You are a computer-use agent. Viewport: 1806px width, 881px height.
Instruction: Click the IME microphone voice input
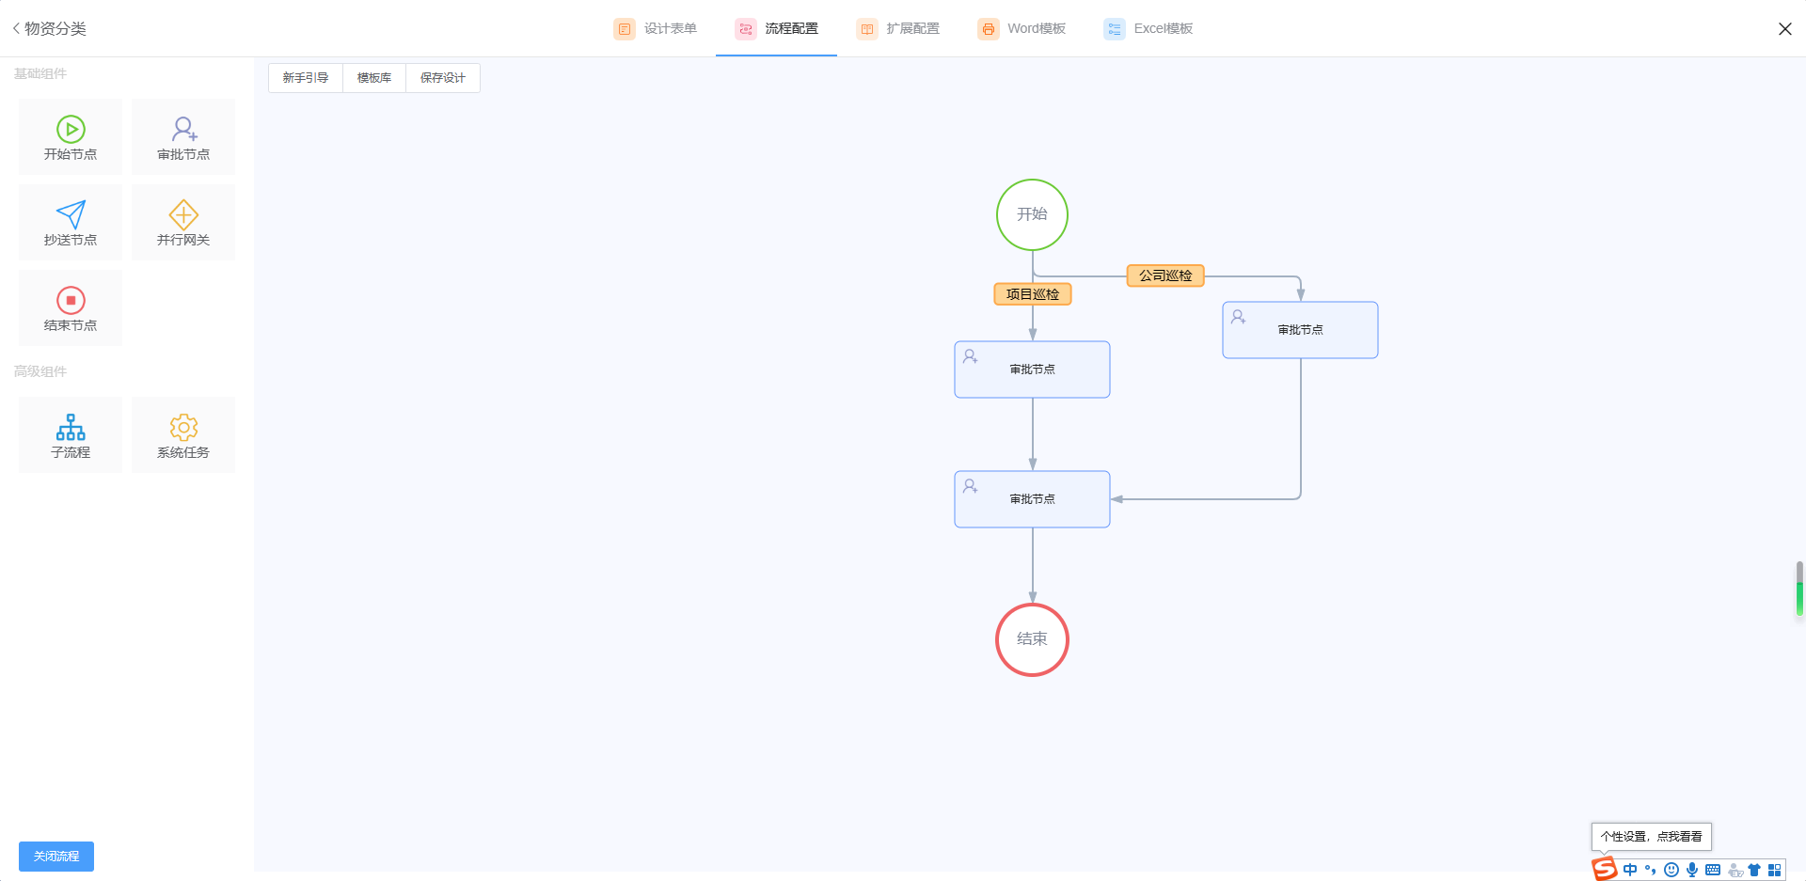[1692, 870]
